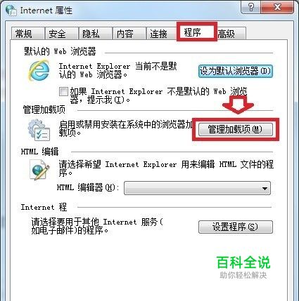The height and width of the screenshot is (301, 299).
Task: Click the 设置程序(S) button
Action: click(x=236, y=227)
